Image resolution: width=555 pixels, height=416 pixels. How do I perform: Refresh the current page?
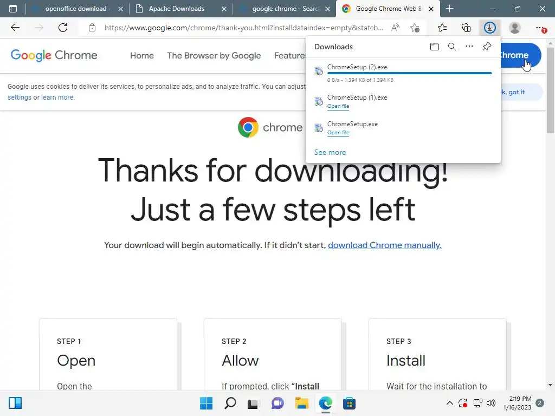(x=63, y=28)
